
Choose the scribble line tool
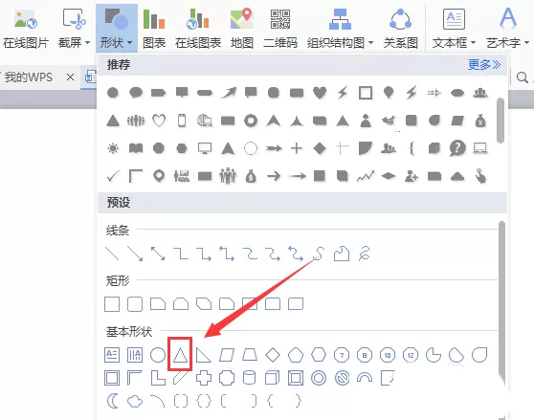(365, 254)
